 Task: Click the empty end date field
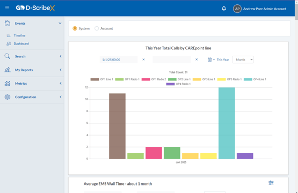[x=172, y=60]
